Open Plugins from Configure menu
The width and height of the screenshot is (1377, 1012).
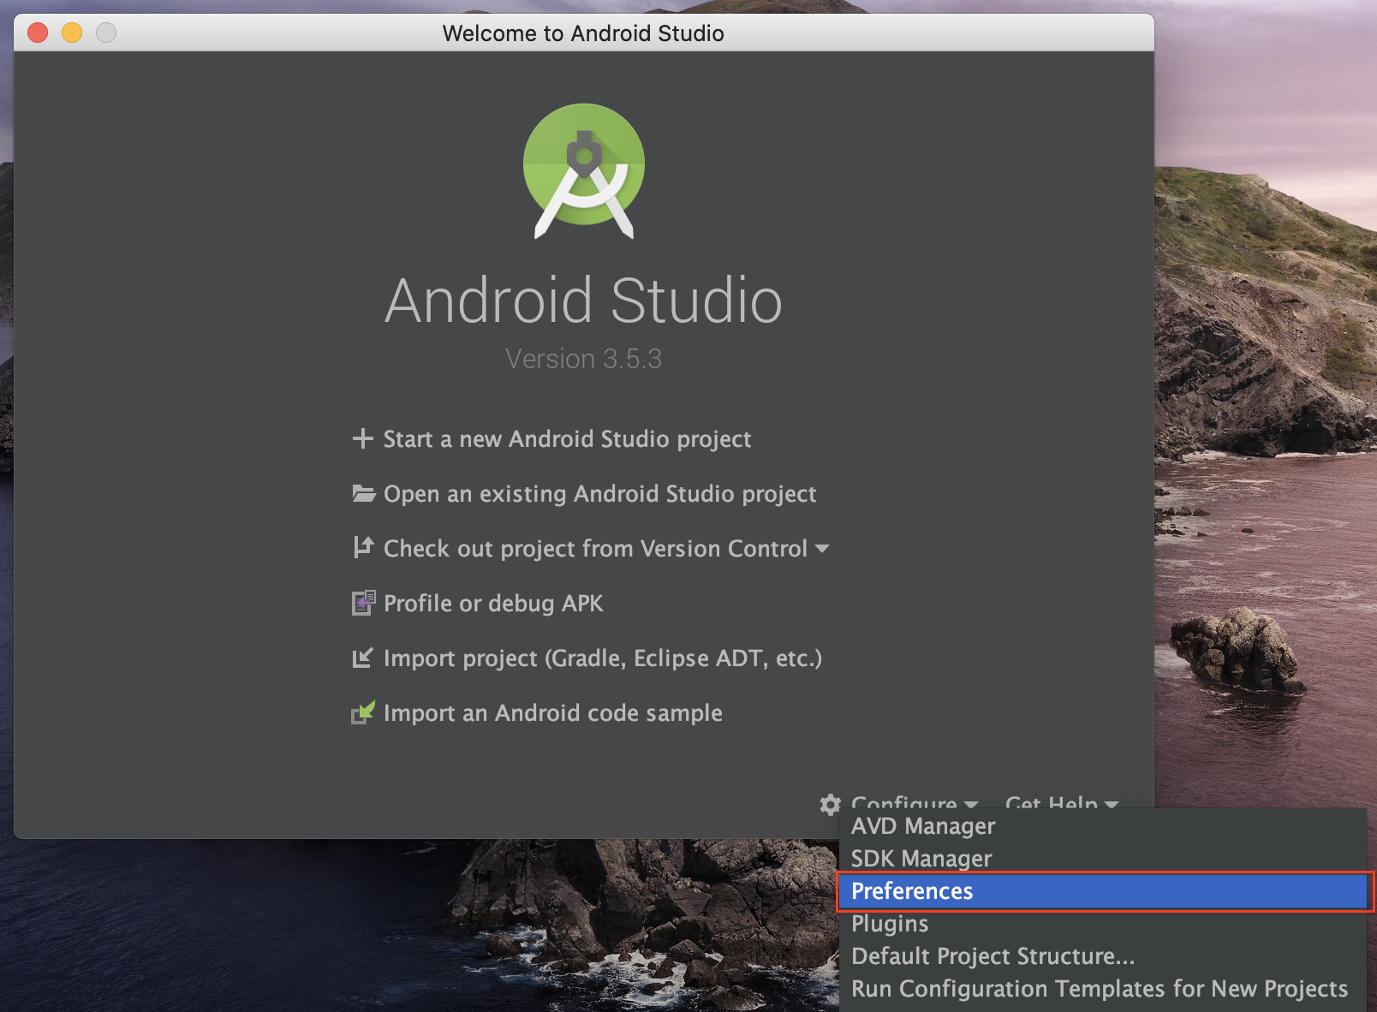[x=1103, y=924]
